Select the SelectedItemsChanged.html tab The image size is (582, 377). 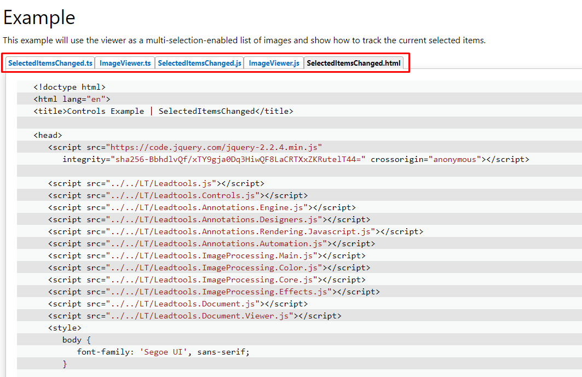pos(353,63)
